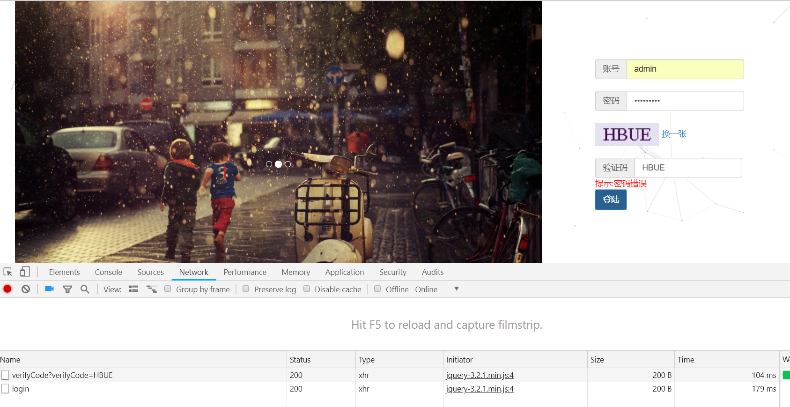Tick the Offline checkbox

pos(377,289)
